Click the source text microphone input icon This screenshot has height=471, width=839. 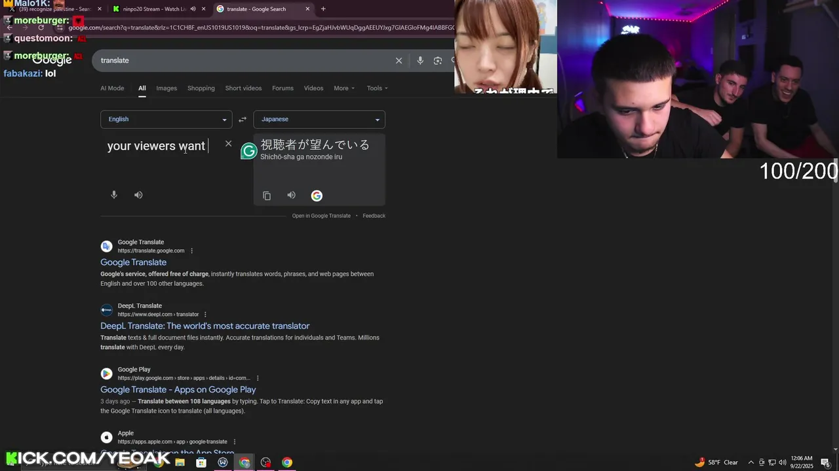[x=114, y=195]
